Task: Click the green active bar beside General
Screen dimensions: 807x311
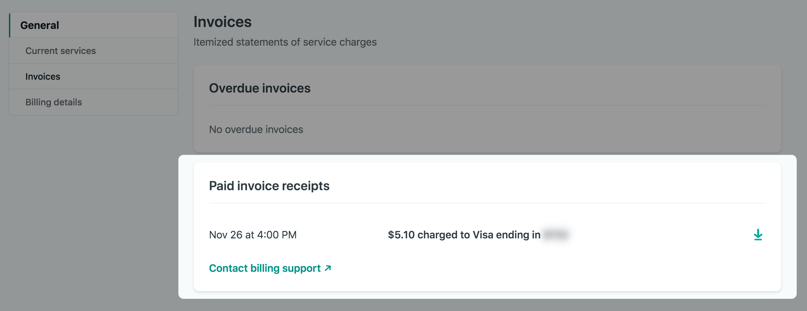Action: point(10,25)
